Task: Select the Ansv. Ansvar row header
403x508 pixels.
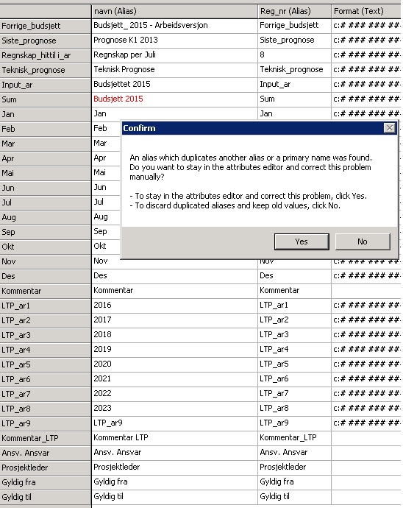Action: click(46, 454)
